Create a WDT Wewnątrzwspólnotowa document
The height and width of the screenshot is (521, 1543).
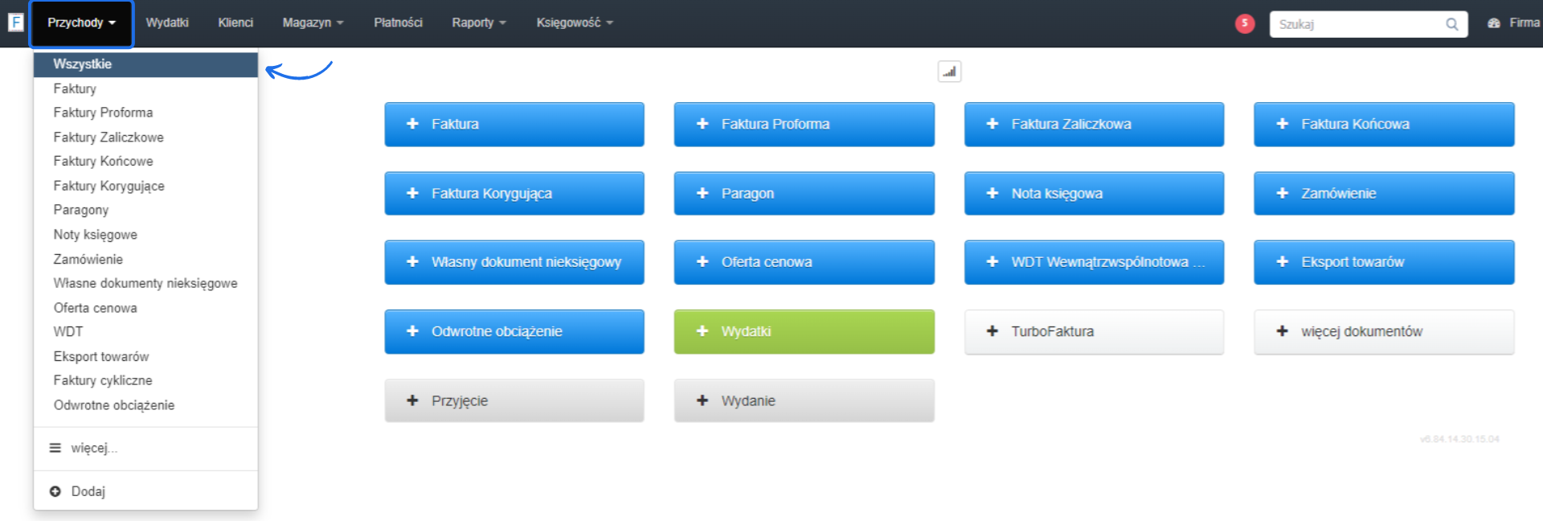[1094, 262]
